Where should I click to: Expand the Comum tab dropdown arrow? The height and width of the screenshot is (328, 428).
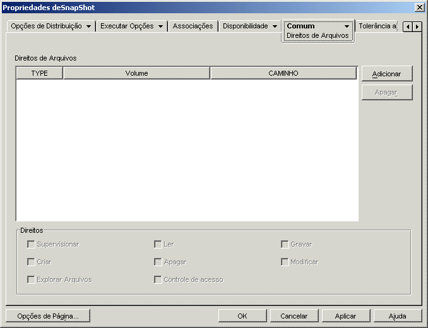[347, 26]
